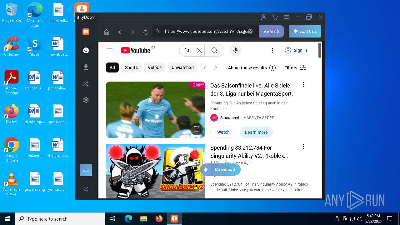The image size is (400, 225).
Task: Toggle light/dark theme sun icon
Action: point(86,189)
